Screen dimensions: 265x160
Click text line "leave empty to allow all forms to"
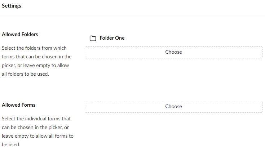pyautogui.click(x=37, y=136)
